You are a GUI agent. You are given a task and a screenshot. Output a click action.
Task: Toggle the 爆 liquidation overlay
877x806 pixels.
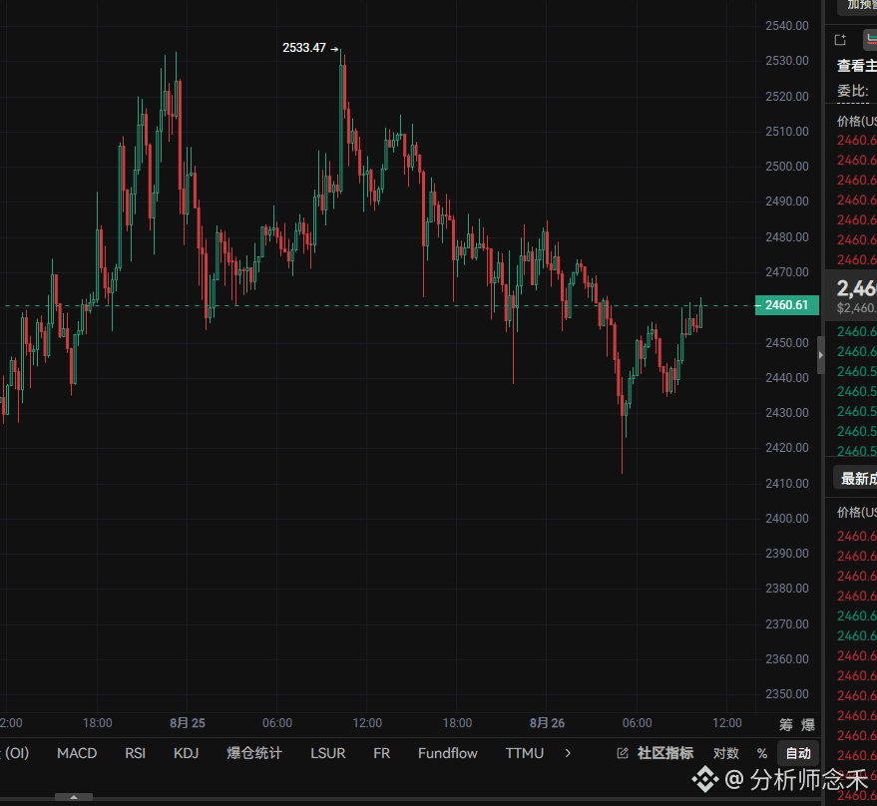pos(807,725)
